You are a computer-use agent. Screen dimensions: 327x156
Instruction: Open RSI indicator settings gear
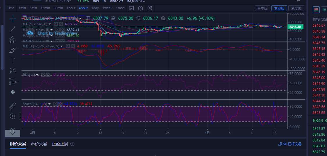(x=43, y=75)
